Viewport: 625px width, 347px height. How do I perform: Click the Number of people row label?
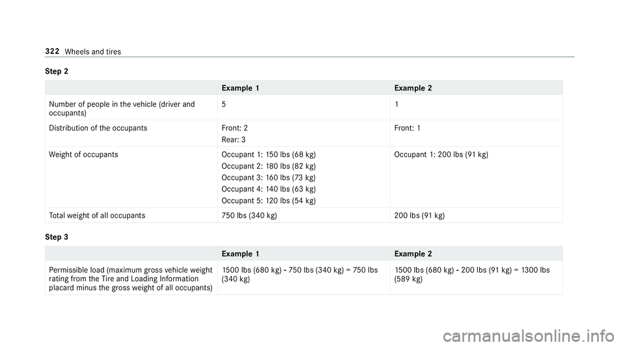point(122,108)
